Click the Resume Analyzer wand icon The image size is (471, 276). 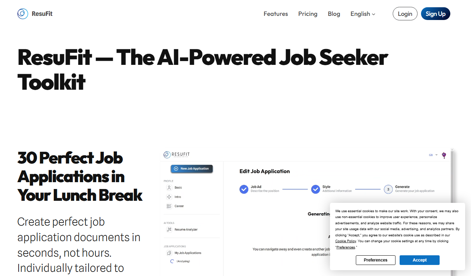(x=169, y=229)
